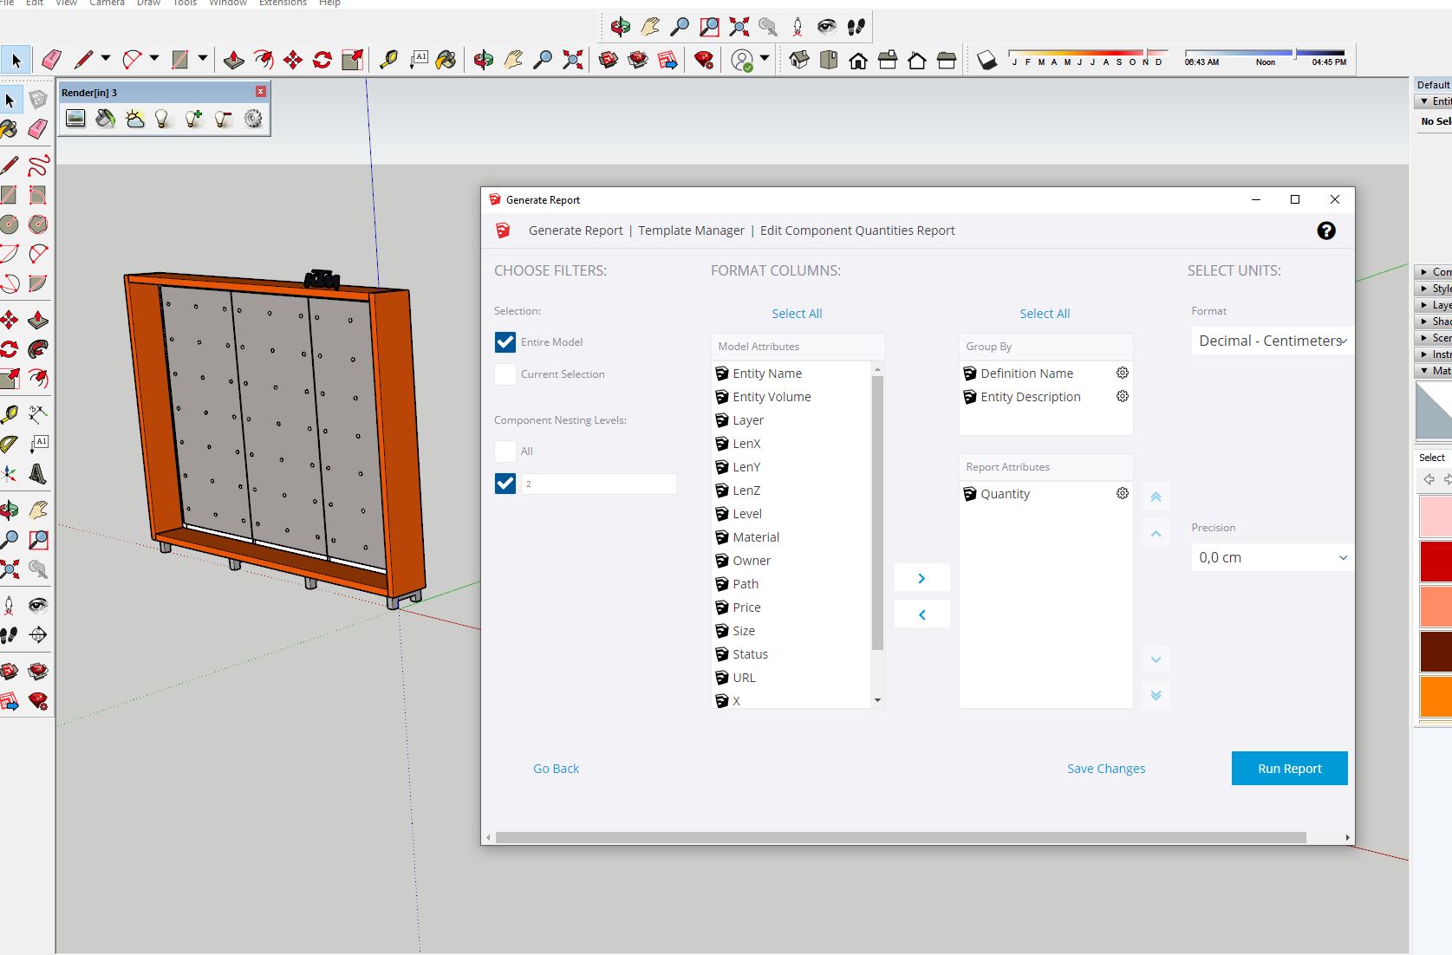This screenshot has width=1452, height=955.
Task: Open the Decimal - Centimeters format dropdown
Action: point(1272,341)
